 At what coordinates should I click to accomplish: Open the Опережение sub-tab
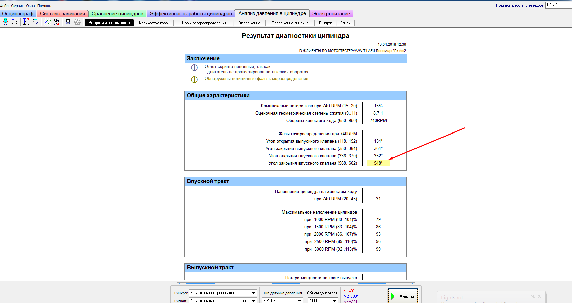tap(249, 23)
